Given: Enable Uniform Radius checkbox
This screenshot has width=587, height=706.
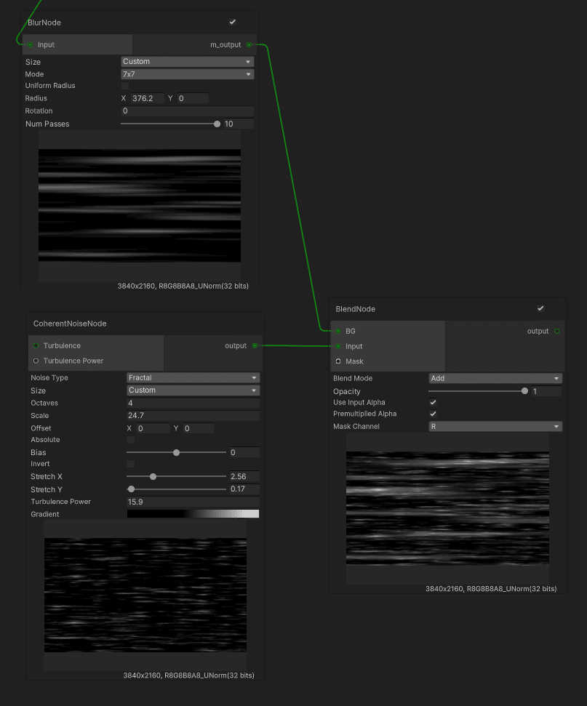Looking at the screenshot, I should click(125, 86).
